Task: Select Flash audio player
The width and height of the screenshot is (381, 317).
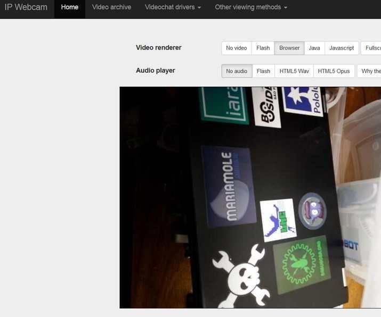Action: tap(263, 71)
